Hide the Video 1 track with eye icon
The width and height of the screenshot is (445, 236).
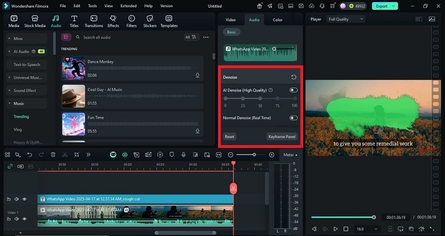point(24,219)
